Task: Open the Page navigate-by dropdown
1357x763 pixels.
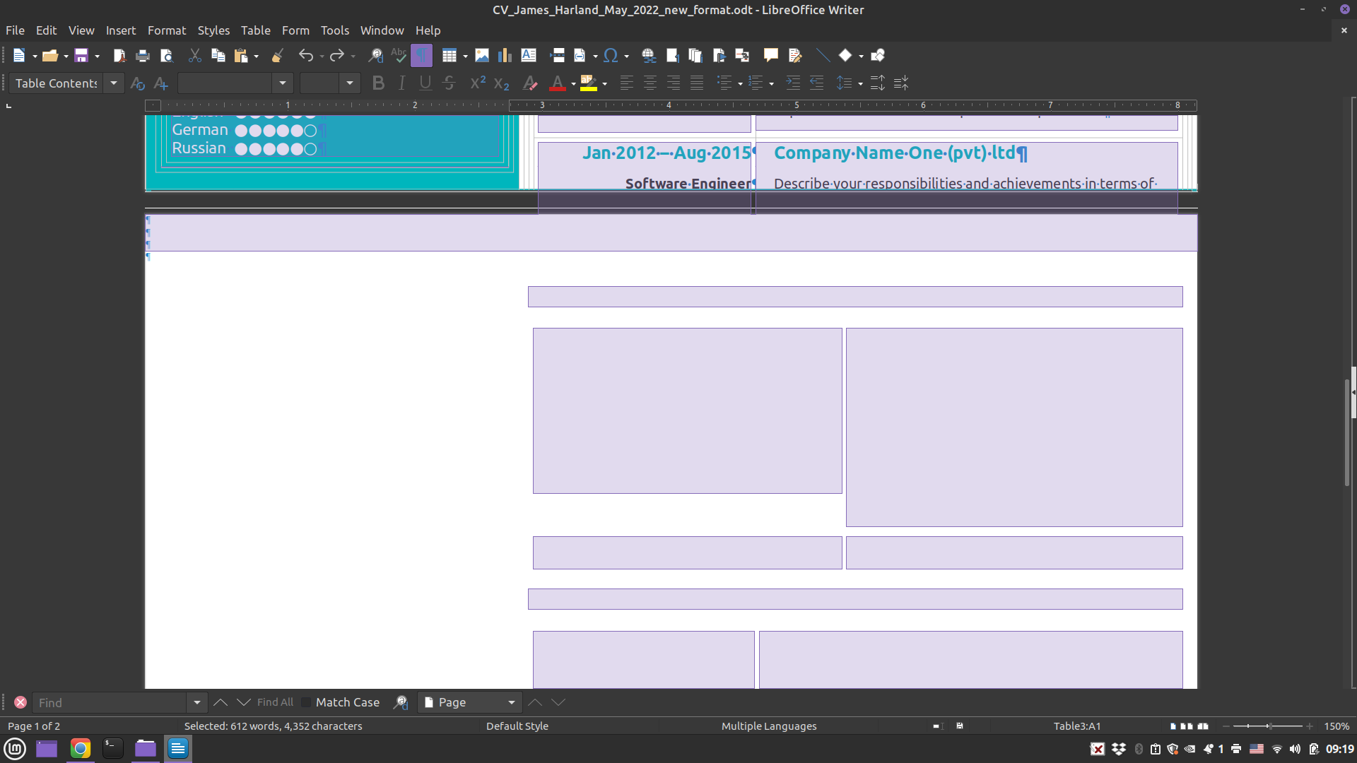Action: point(470,702)
